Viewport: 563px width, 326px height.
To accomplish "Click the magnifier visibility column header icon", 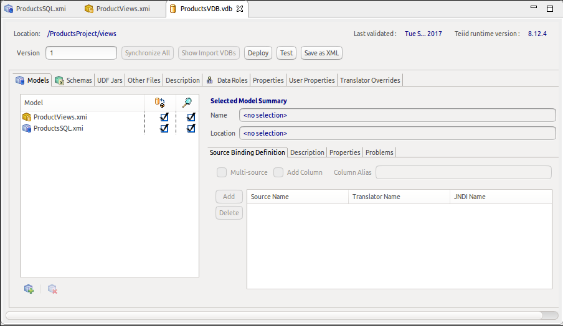I will (187, 103).
